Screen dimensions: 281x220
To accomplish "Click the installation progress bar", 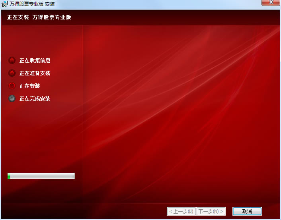I will (x=41, y=176).
